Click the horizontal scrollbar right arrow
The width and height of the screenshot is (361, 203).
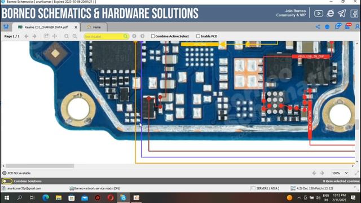[353, 166]
